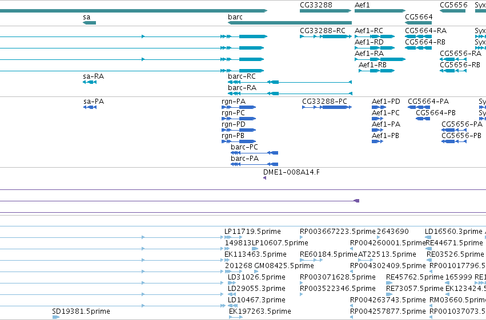Viewport: 486px width, 320px height.
Task: Click the barc-PC protein label
Action: pos(244,147)
